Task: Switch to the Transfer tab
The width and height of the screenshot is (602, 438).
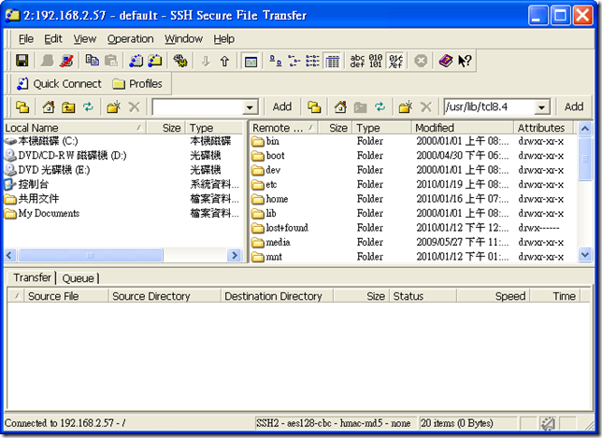Action: tap(32, 277)
